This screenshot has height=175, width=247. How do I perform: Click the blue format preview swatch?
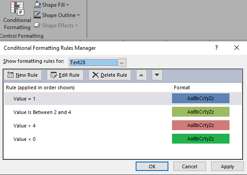201,98
